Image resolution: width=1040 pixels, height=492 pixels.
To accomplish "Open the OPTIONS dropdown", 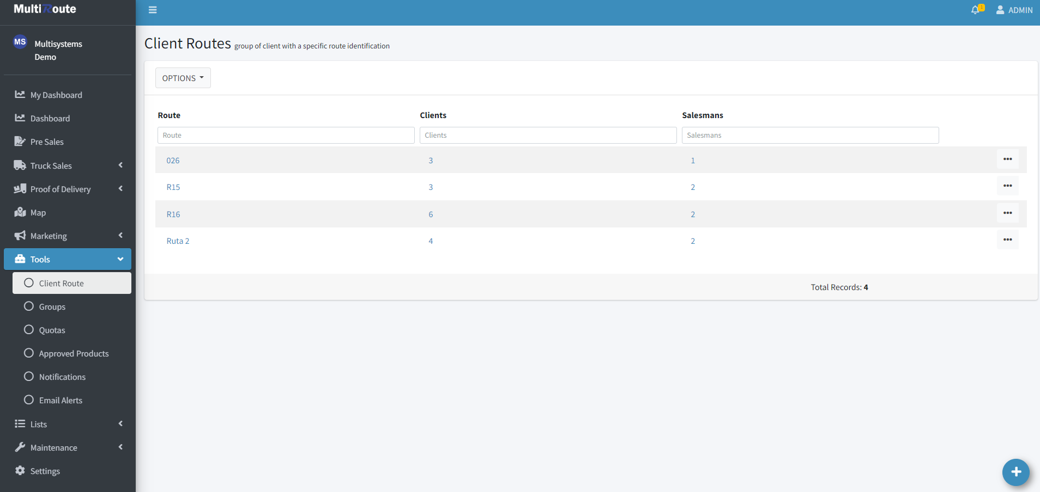I will coord(183,78).
